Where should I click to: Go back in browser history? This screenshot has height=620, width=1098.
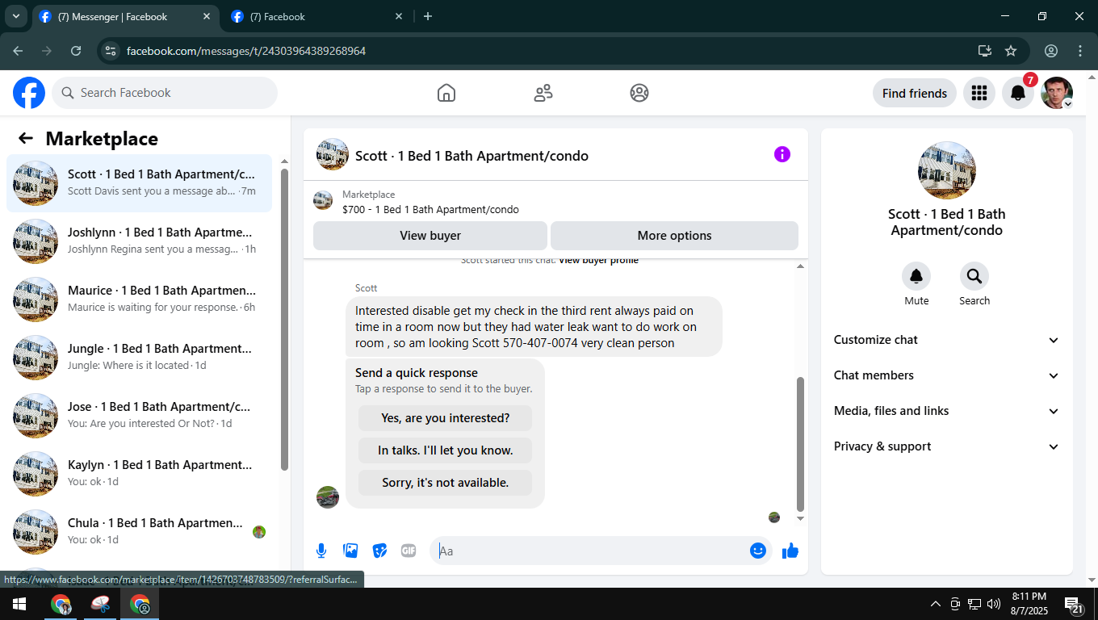coord(18,51)
